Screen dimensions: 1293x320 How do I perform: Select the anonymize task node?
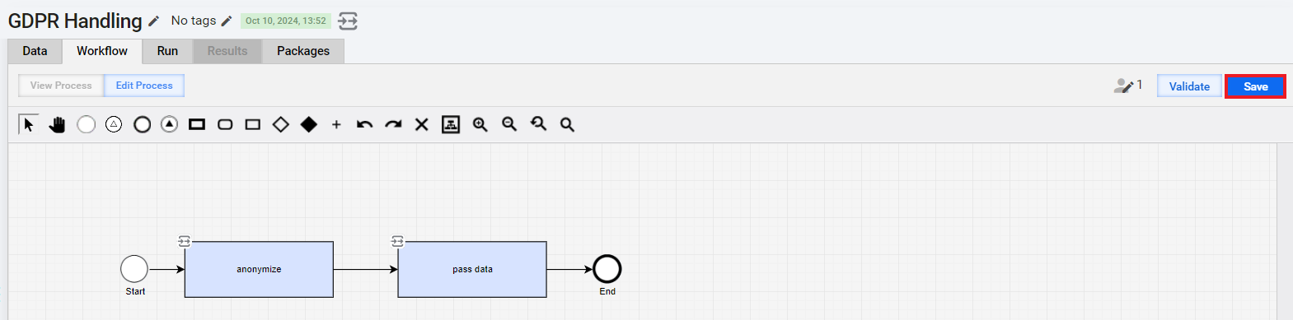click(259, 269)
